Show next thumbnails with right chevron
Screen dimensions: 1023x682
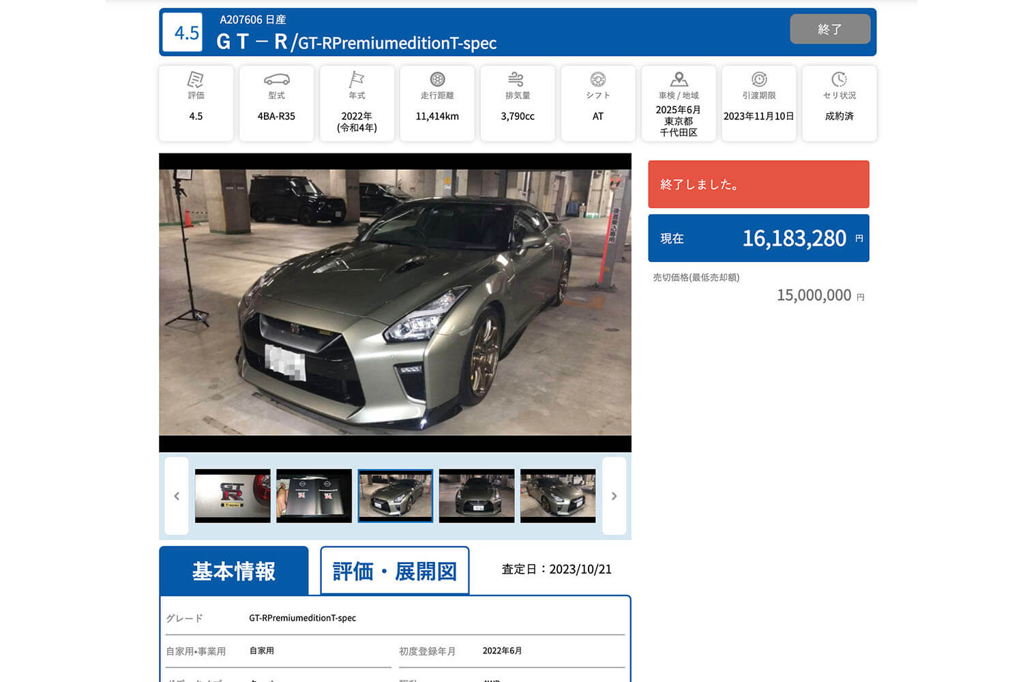pos(614,496)
